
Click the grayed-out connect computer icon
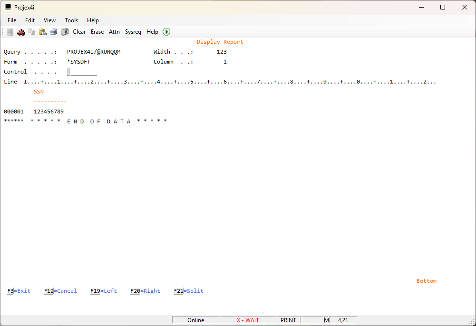coord(10,32)
